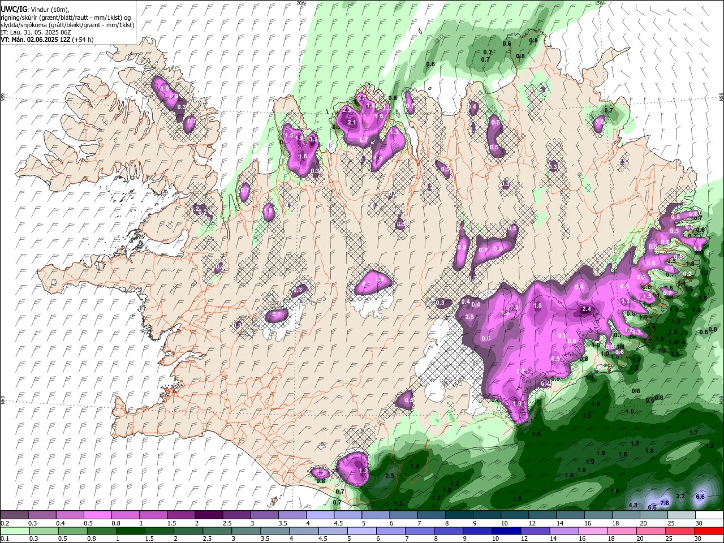Pick the upper-row grey-teal swatch labeled 16
The image size is (724, 543).
(x=597, y=515)
